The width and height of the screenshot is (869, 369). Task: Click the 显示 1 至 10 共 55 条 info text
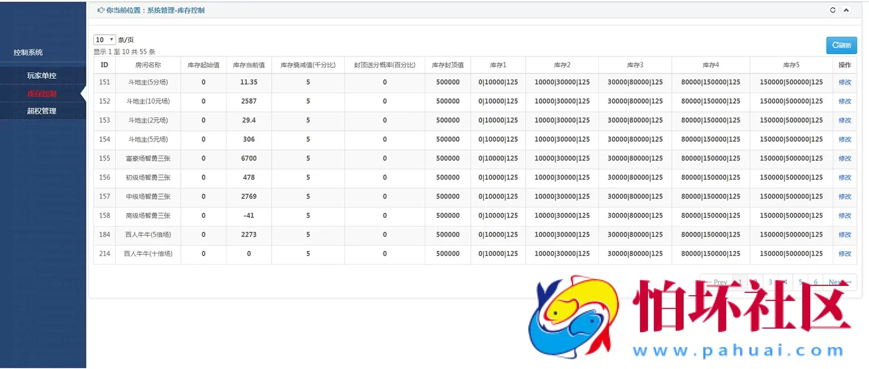(x=124, y=52)
